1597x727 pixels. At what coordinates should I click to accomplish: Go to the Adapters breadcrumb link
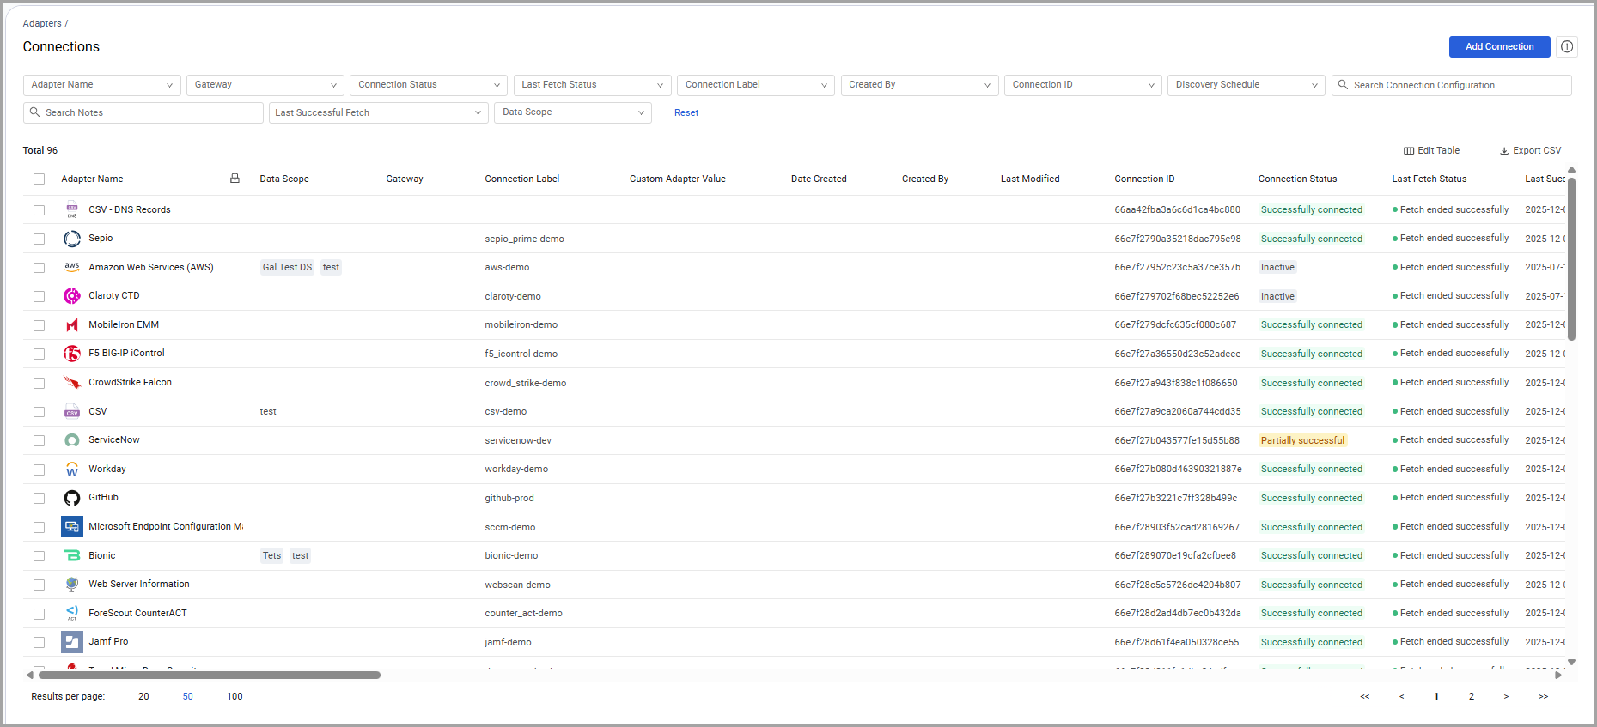tap(42, 23)
